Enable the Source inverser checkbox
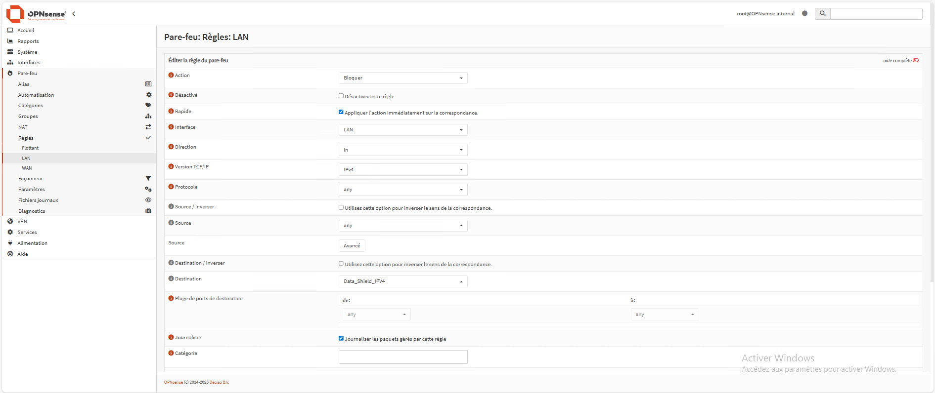Image resolution: width=935 pixels, height=393 pixels. coord(341,208)
